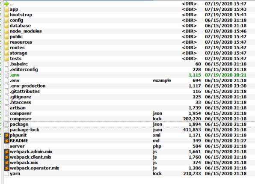Screen dimensions: 255x184
Task: Click the storage folder name
Action: [18, 53]
